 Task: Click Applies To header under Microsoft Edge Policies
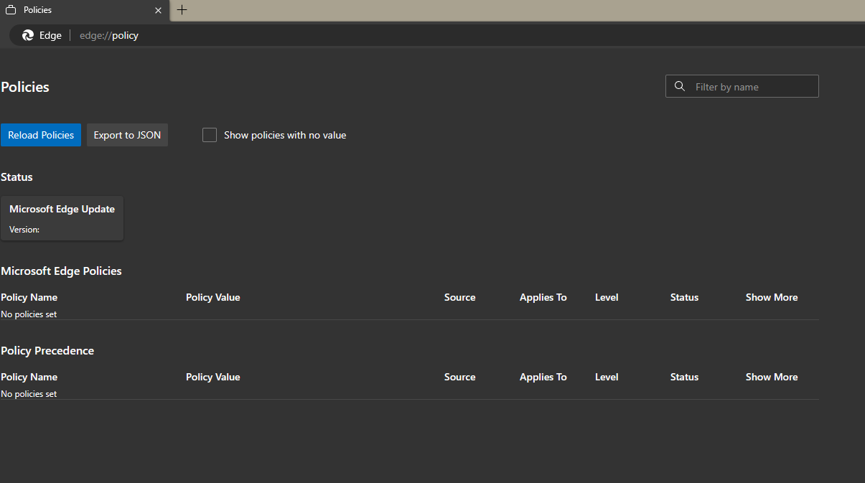pos(543,297)
